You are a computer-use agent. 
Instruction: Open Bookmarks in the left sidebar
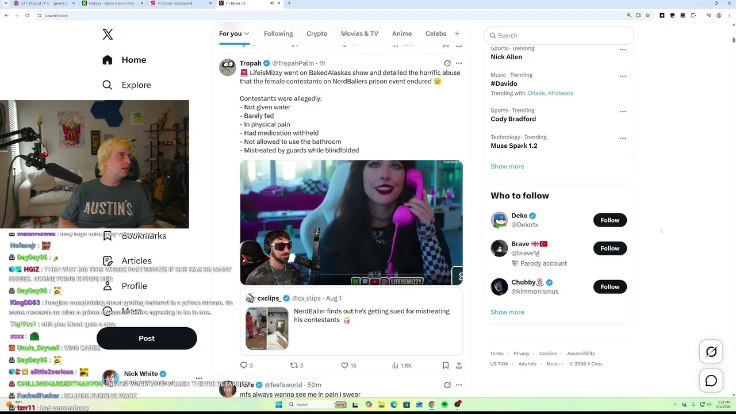(135, 236)
